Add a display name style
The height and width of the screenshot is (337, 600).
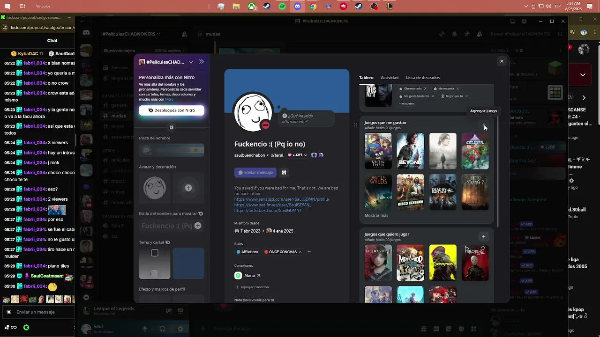coord(198,226)
